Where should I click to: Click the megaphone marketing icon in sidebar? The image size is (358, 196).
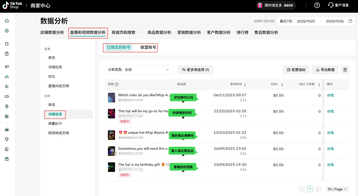(x=7, y=67)
